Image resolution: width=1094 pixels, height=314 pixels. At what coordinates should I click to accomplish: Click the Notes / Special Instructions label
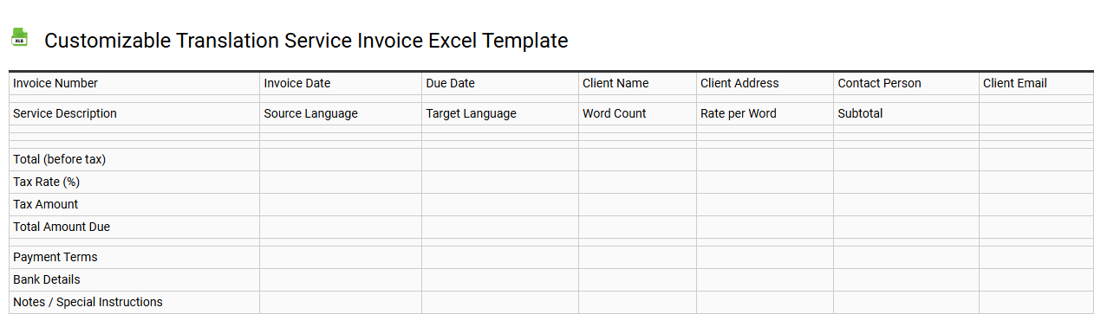pos(88,302)
